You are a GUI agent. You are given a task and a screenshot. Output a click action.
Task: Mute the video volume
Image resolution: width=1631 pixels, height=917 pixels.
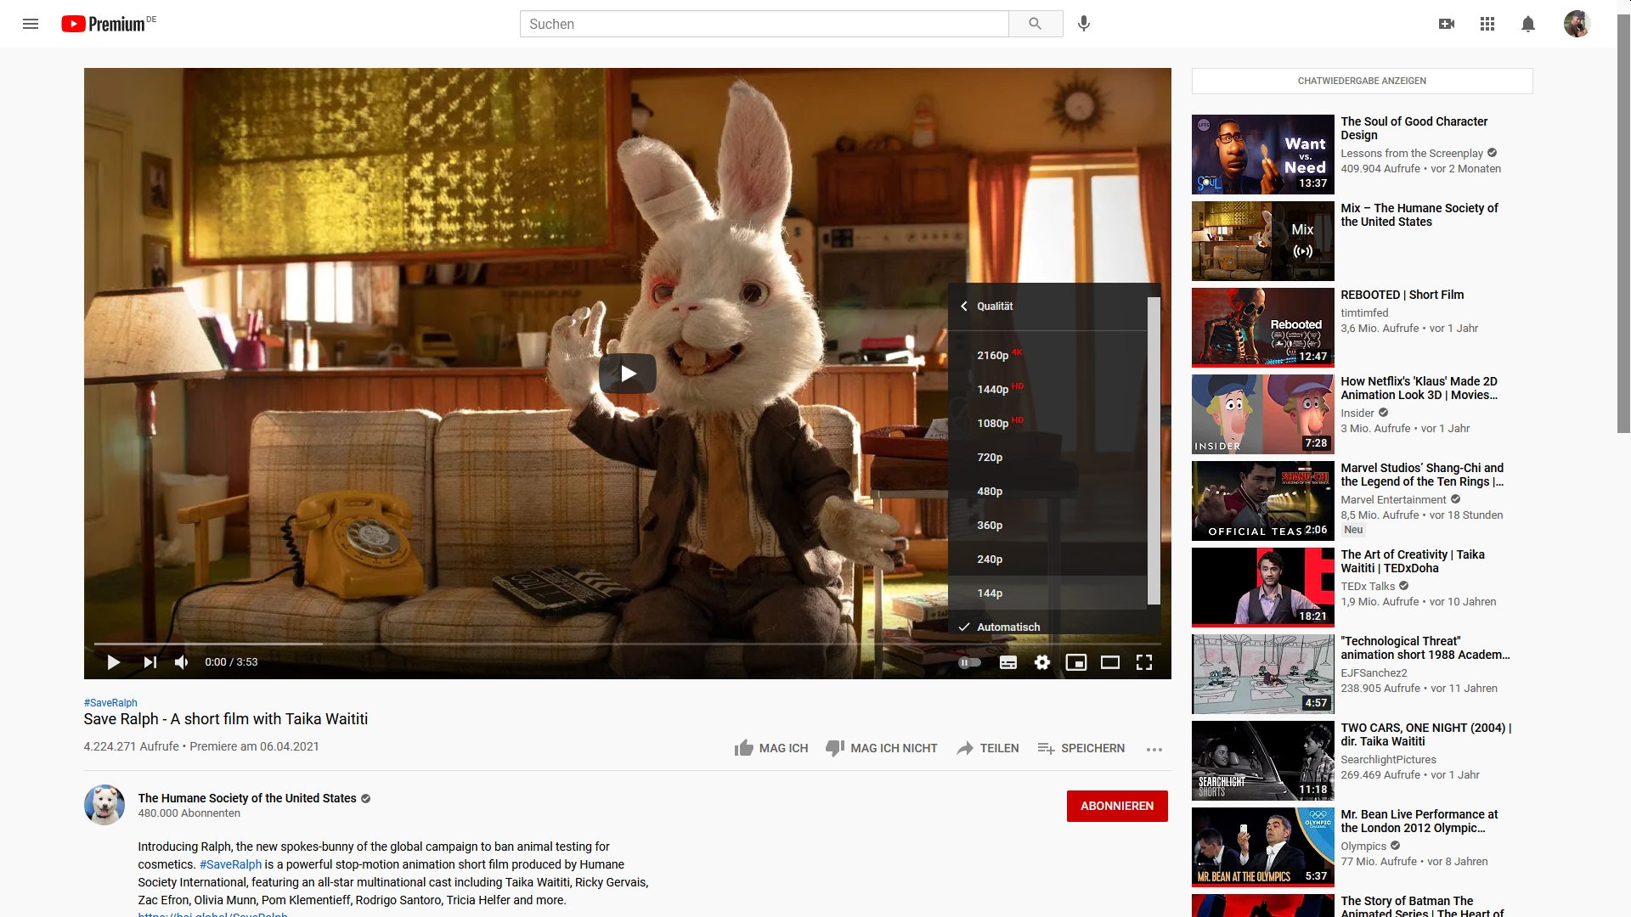182,662
